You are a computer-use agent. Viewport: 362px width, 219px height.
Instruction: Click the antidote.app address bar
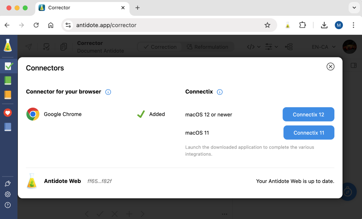tap(162, 25)
